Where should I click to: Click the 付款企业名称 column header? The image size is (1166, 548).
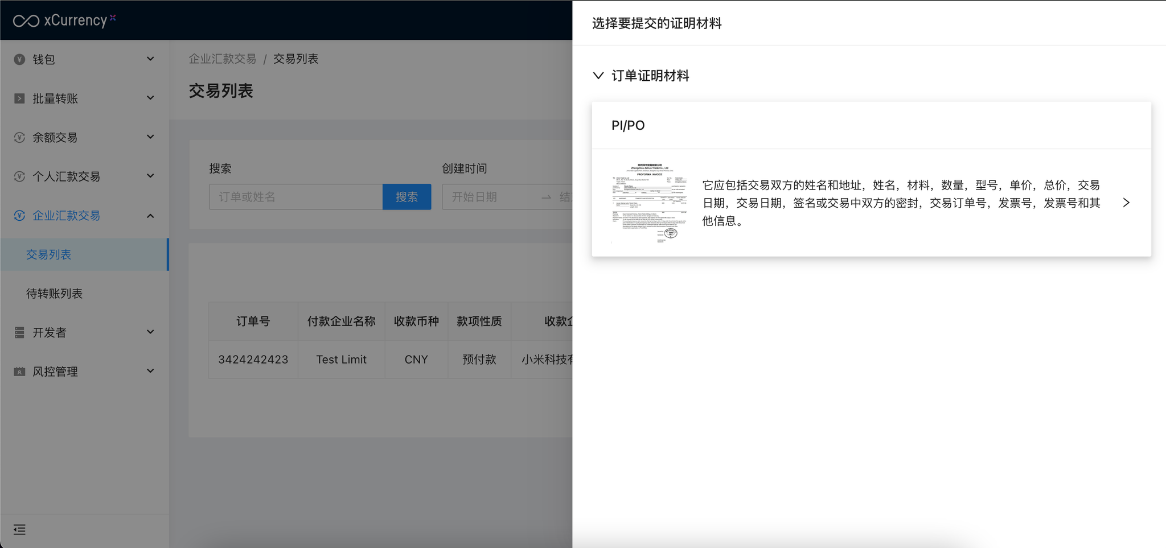point(342,322)
